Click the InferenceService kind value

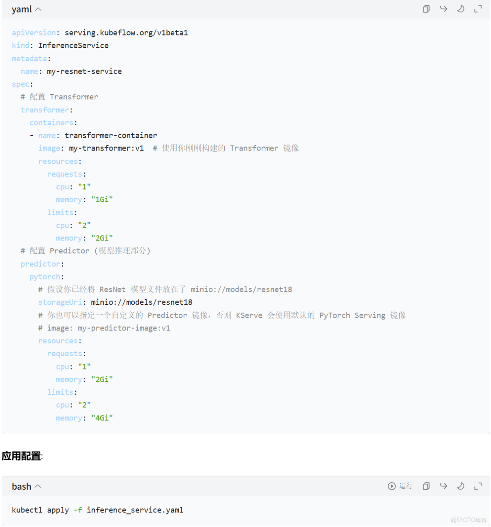click(x=73, y=45)
